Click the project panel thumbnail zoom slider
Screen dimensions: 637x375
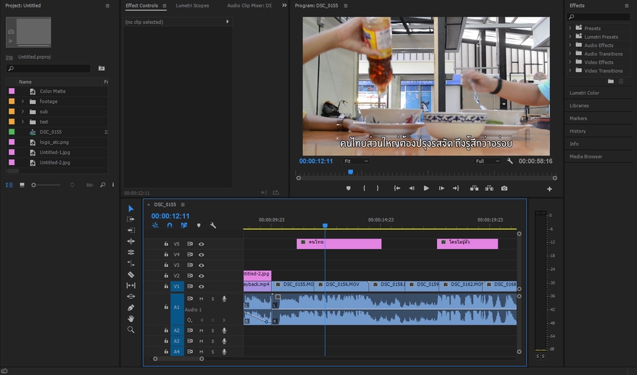click(35, 185)
